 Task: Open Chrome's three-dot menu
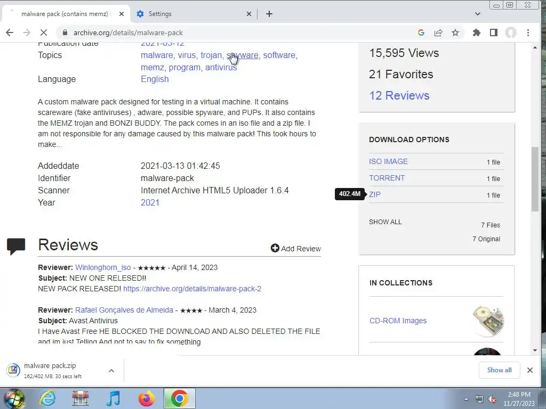[528, 32]
